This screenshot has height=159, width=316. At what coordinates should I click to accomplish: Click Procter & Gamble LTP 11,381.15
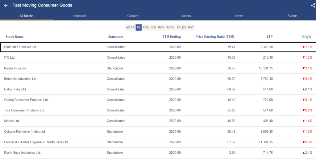[x=266, y=142]
